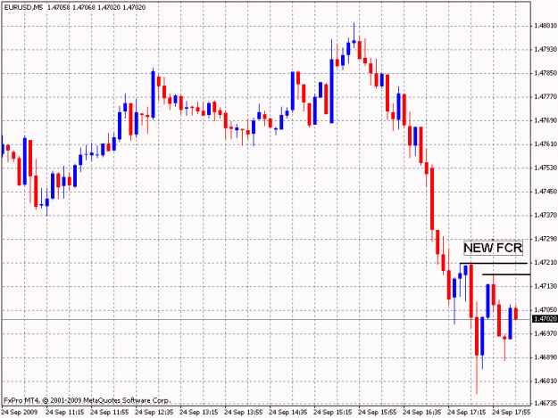This screenshot has height=418, width=558.
Task: Click the 24 Sep 17:15 time label
Action: pos(467,413)
